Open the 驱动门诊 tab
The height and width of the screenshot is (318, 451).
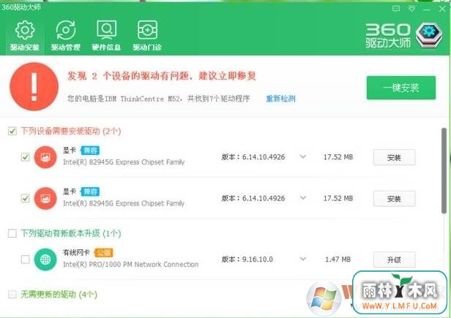coord(147,36)
